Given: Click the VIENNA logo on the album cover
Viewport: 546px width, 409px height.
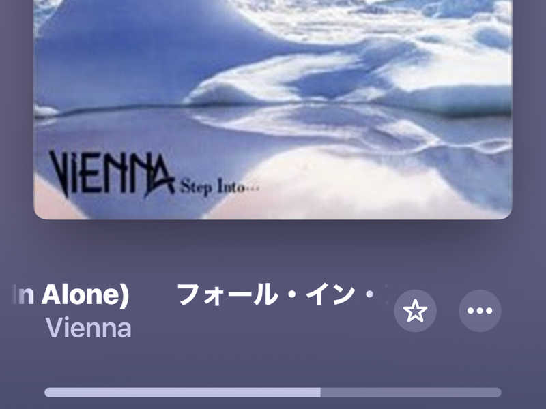Looking at the screenshot, I should (112, 174).
